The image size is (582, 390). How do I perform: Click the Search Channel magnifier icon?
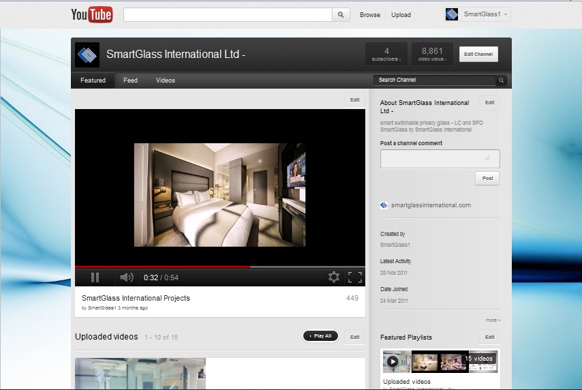(x=501, y=80)
